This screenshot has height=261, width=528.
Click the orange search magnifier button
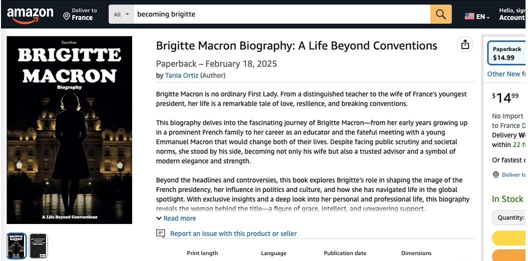coord(441,14)
